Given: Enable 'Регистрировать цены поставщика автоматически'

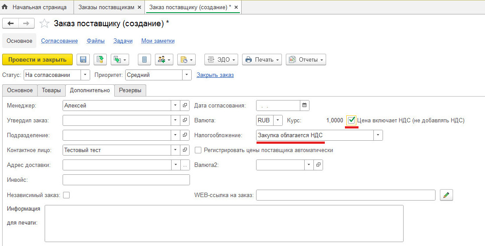Looking at the screenshot, I should [198, 150].
